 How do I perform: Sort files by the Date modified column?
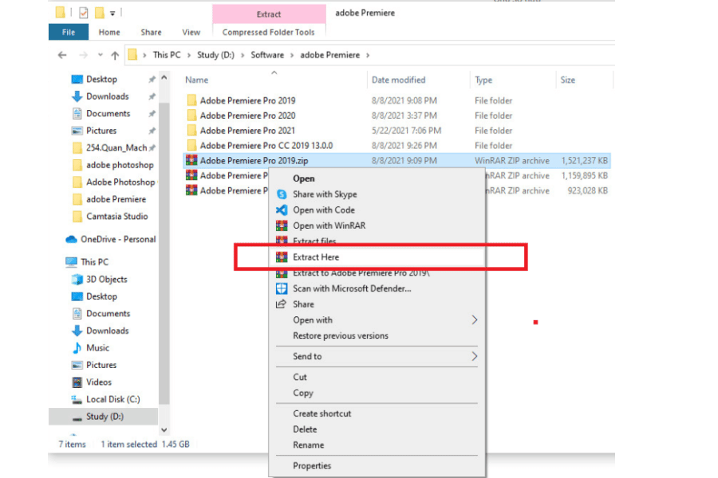(x=398, y=80)
